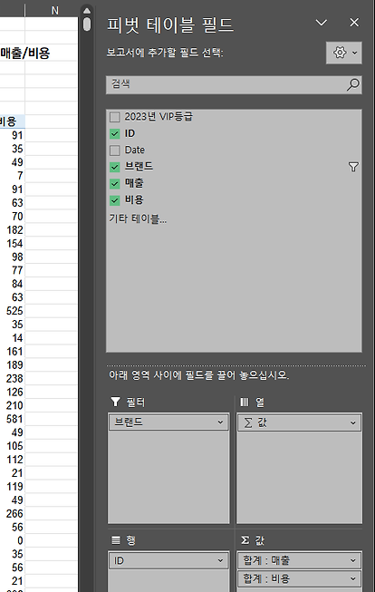Click the 필터 area funnel icon
The image size is (375, 592).
[x=115, y=402]
